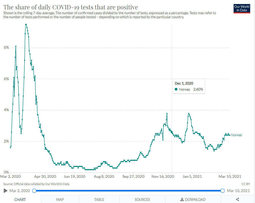
Task: Click the share icon
Action: (x=237, y=200)
